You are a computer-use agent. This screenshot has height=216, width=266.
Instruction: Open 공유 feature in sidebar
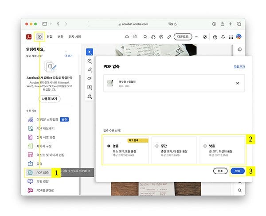coord(35,164)
